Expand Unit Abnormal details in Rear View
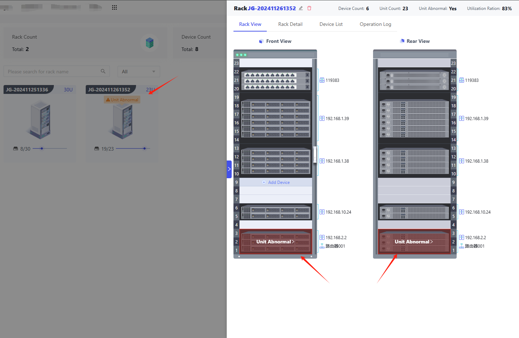519x338 pixels. tap(414, 242)
